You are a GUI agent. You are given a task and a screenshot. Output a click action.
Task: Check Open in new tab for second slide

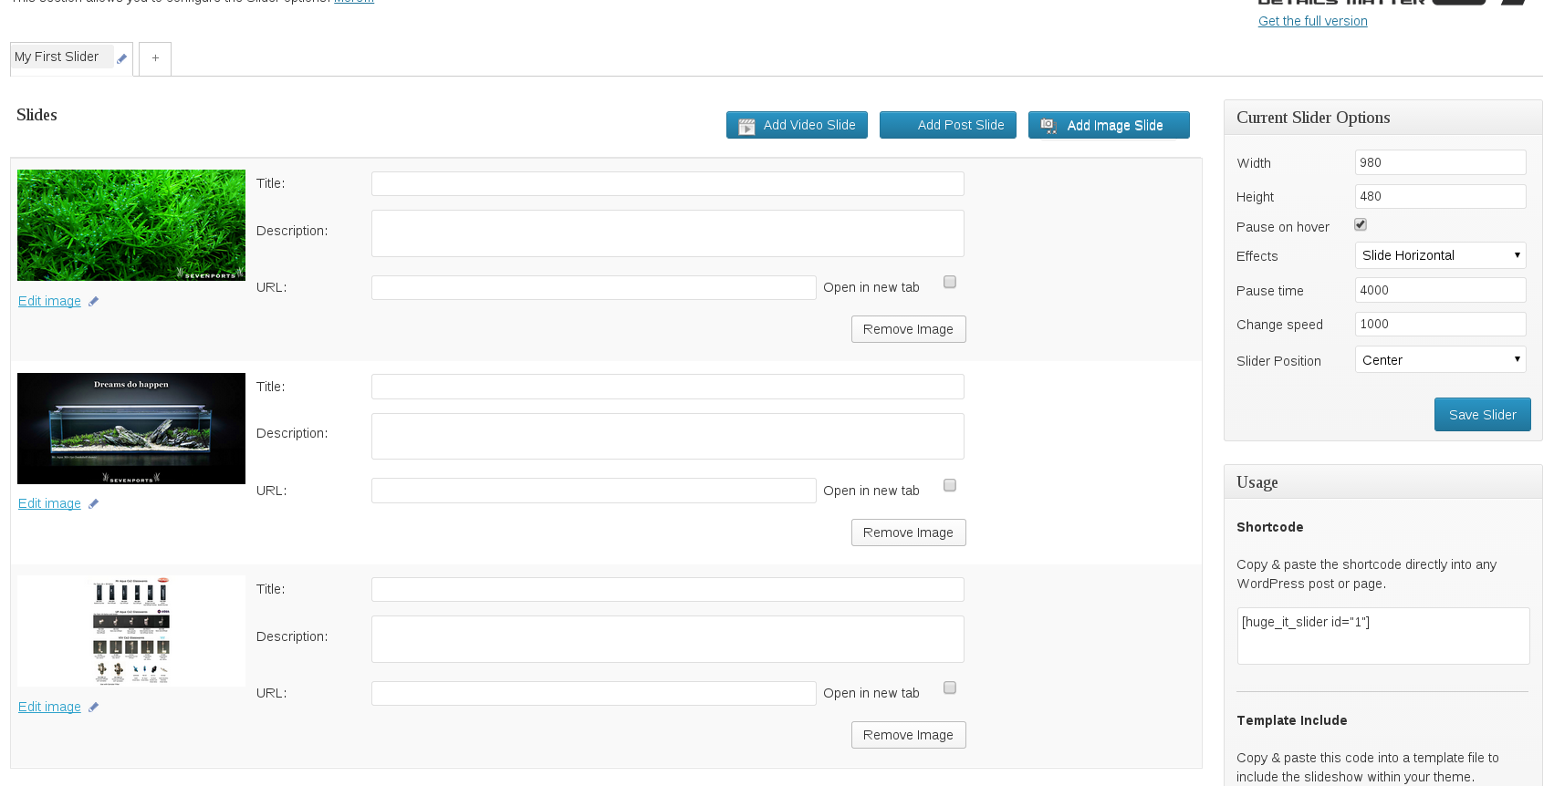(x=950, y=486)
